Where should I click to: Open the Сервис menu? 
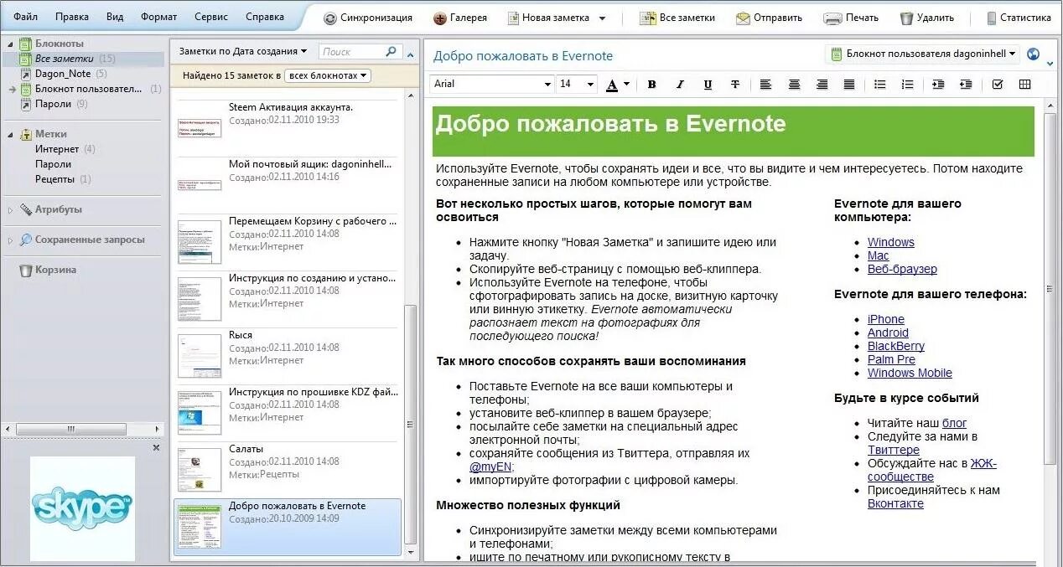click(x=210, y=17)
